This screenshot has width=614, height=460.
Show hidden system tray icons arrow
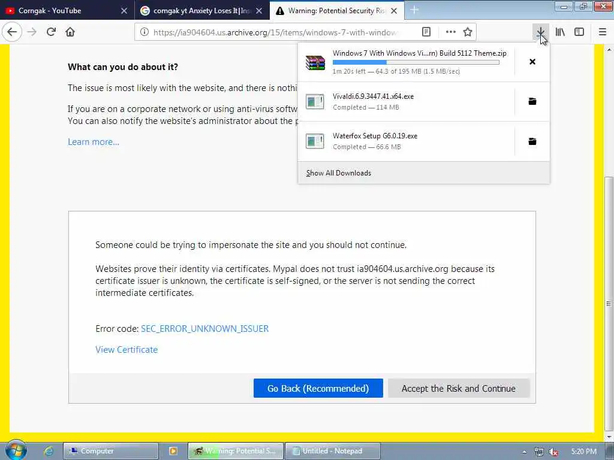pyautogui.click(x=524, y=452)
